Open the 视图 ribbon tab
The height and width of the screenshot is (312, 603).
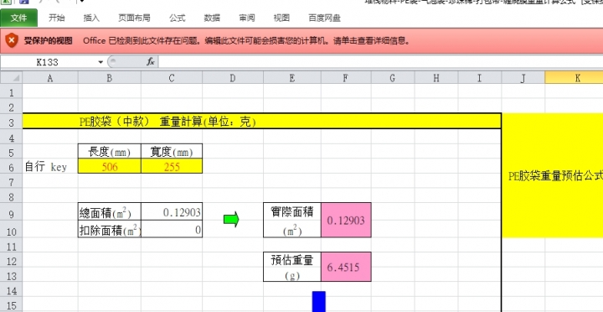pos(281,18)
